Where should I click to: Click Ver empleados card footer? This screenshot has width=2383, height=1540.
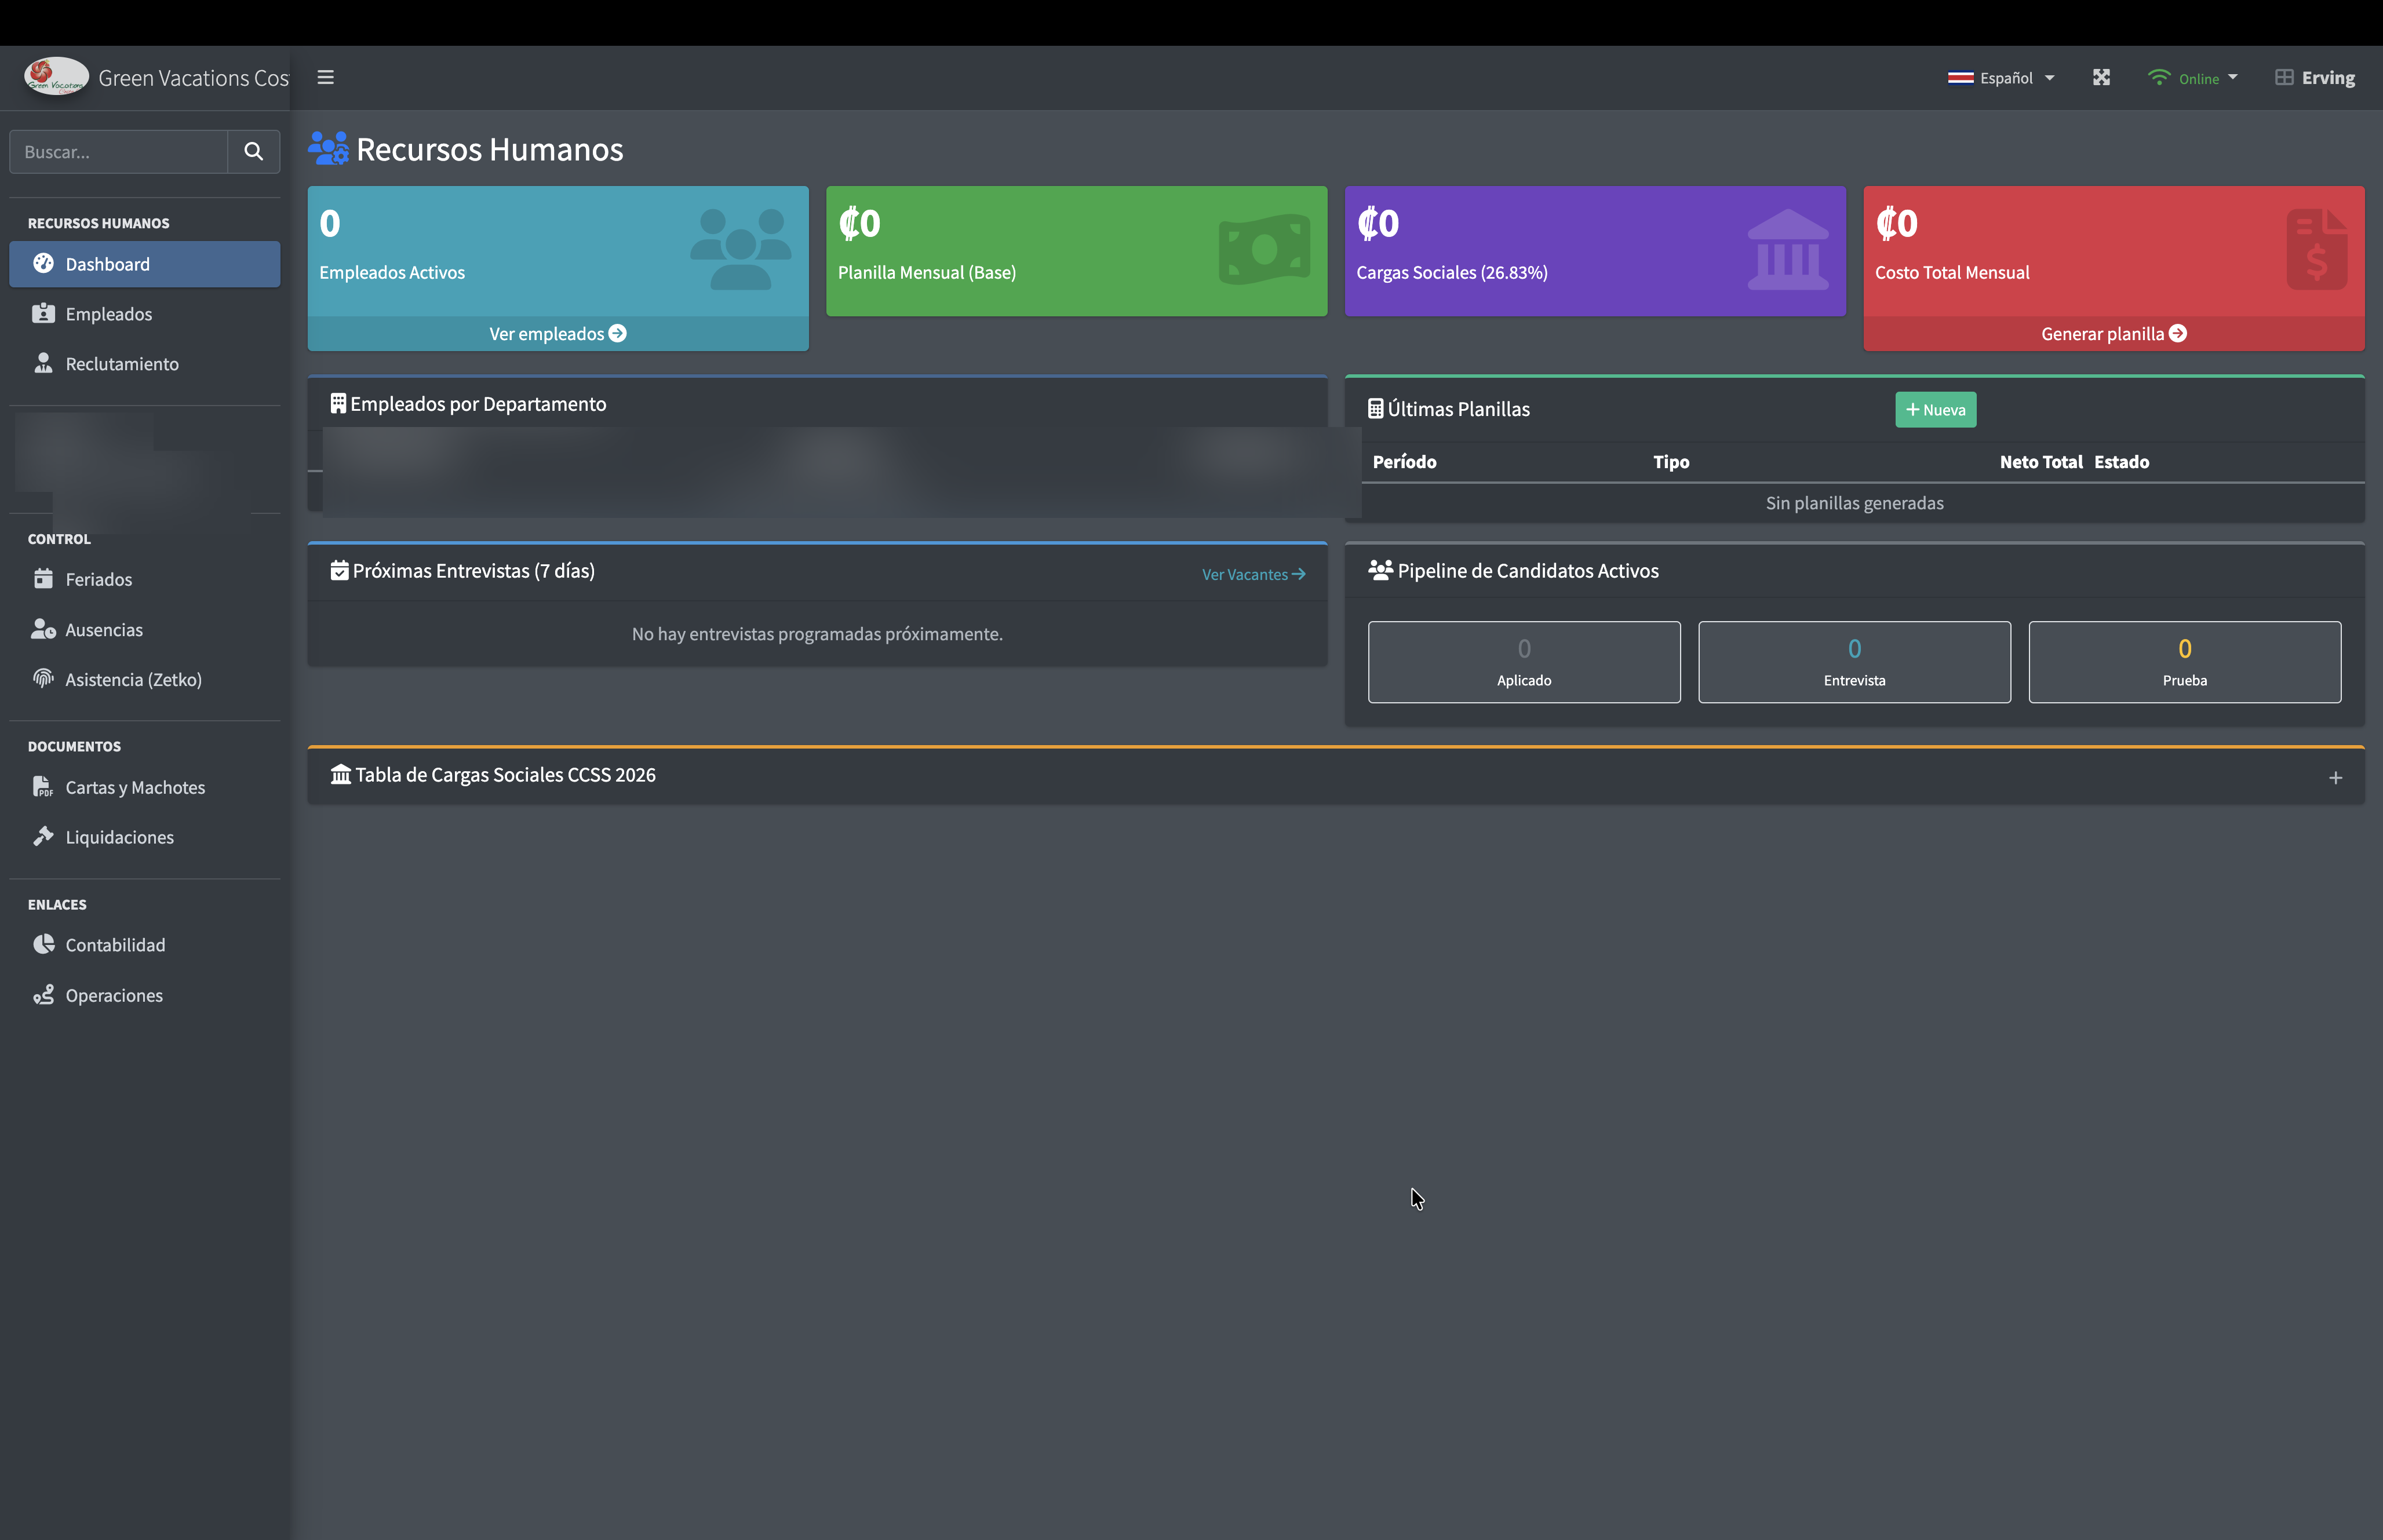pyautogui.click(x=558, y=333)
